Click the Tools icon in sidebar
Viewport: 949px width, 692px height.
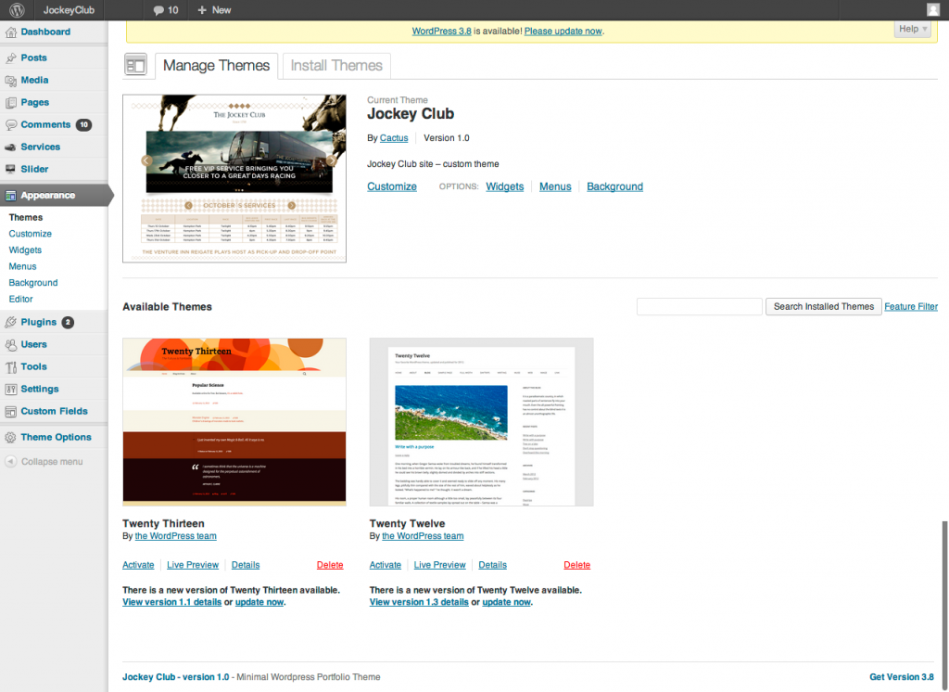coord(11,367)
